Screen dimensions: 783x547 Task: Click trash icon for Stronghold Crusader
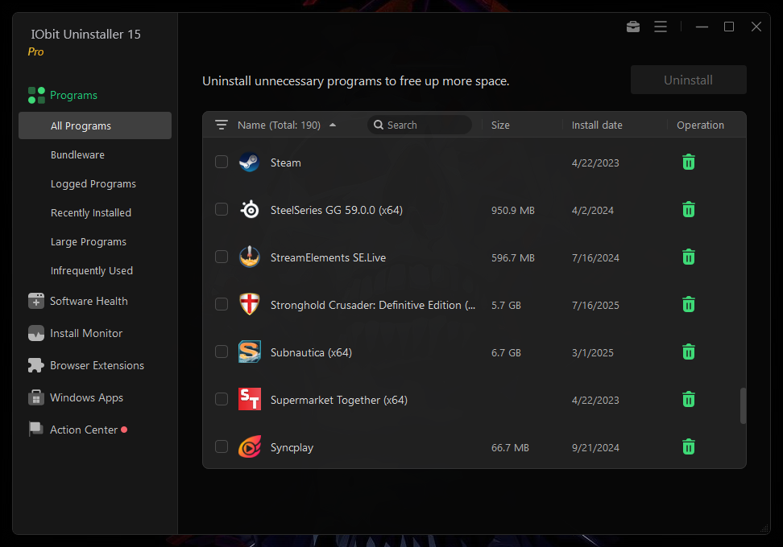pos(689,304)
